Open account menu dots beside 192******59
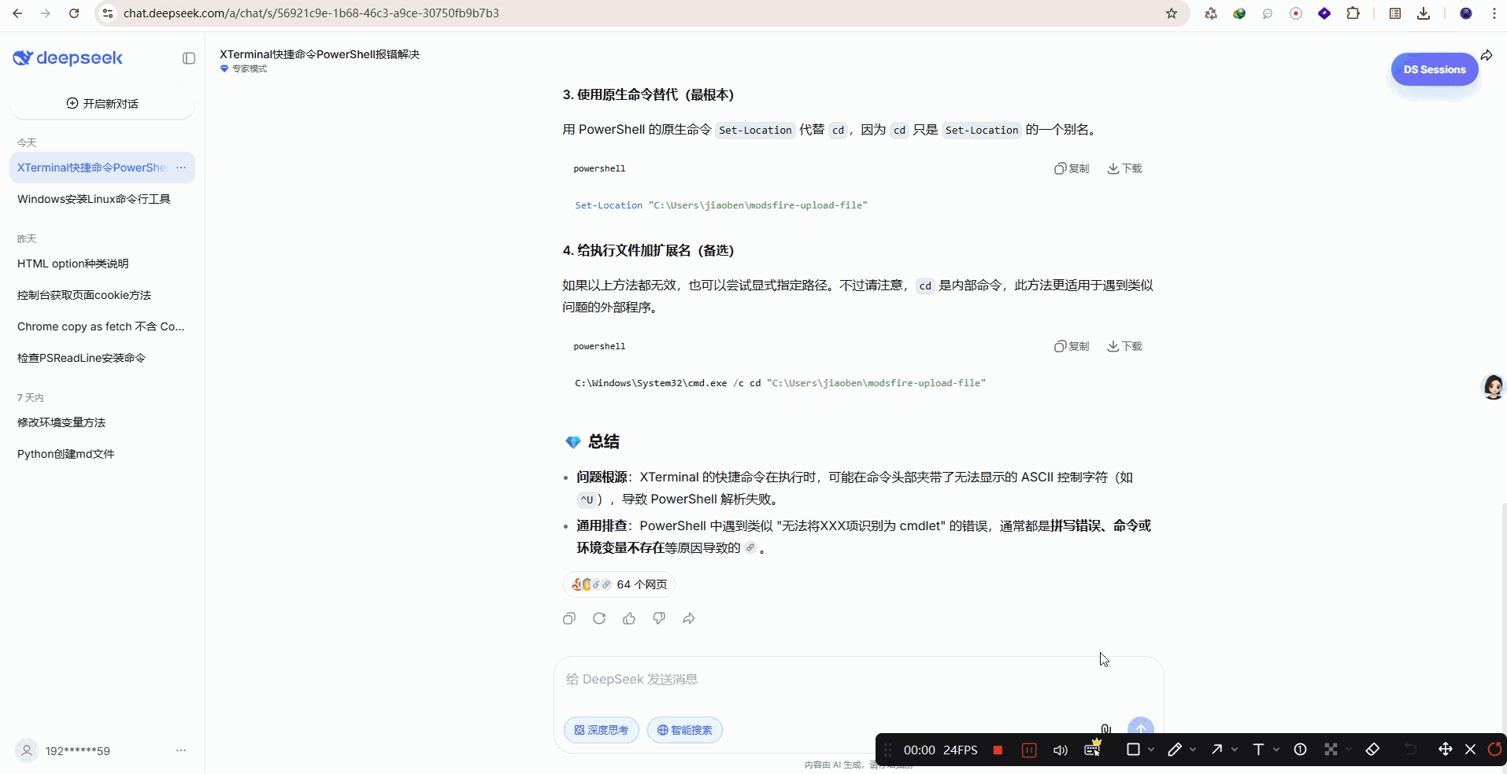Image resolution: width=1507 pixels, height=774 pixels. (x=181, y=750)
